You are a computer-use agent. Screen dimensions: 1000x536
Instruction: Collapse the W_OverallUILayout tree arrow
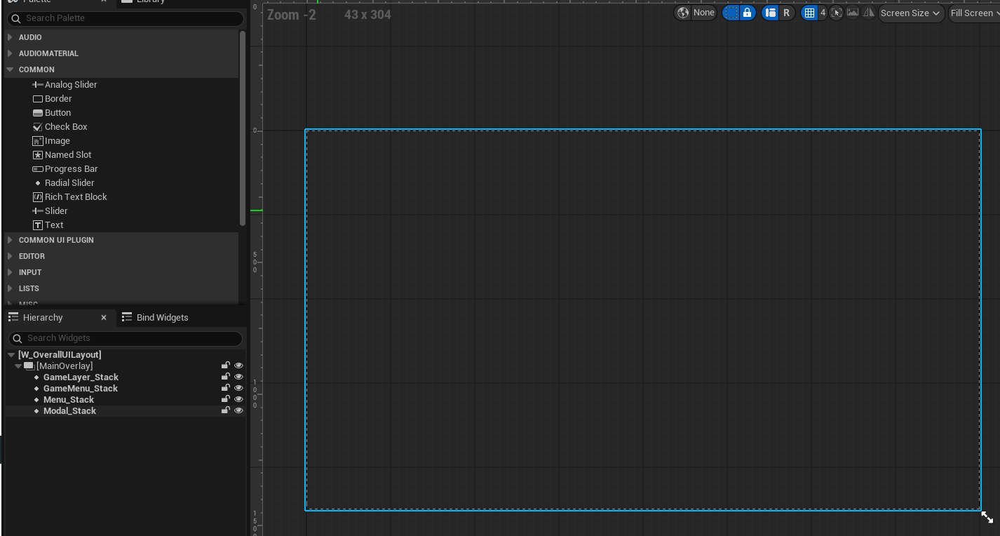pyautogui.click(x=11, y=355)
